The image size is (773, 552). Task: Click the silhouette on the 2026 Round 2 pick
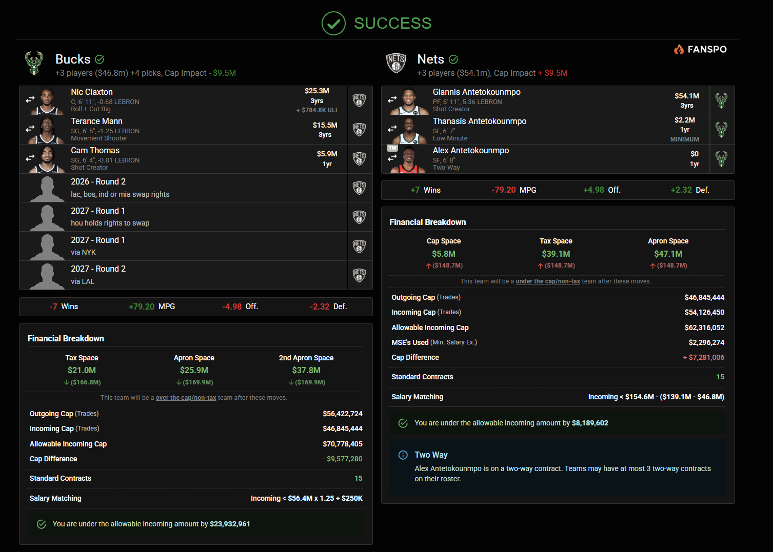[x=47, y=189]
